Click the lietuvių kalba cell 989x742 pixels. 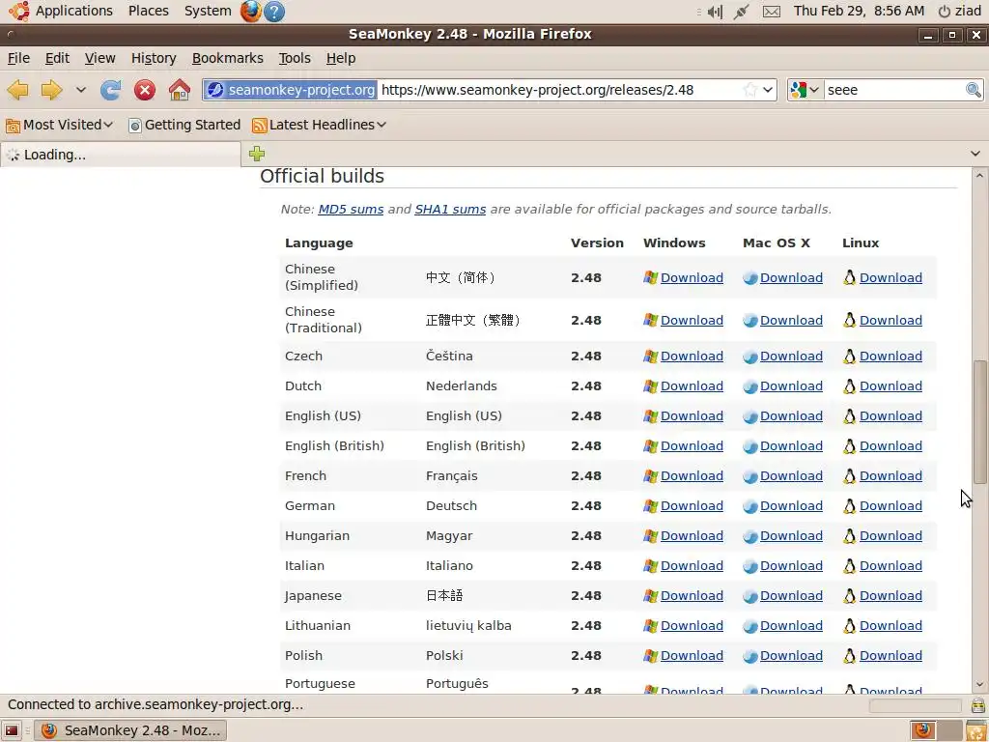tap(468, 626)
